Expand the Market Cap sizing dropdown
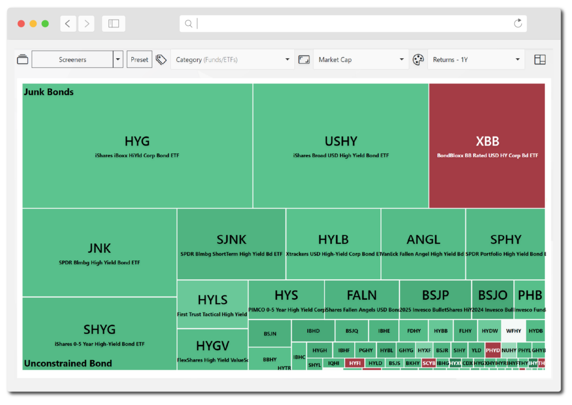This screenshot has width=572, height=405. 360,59
